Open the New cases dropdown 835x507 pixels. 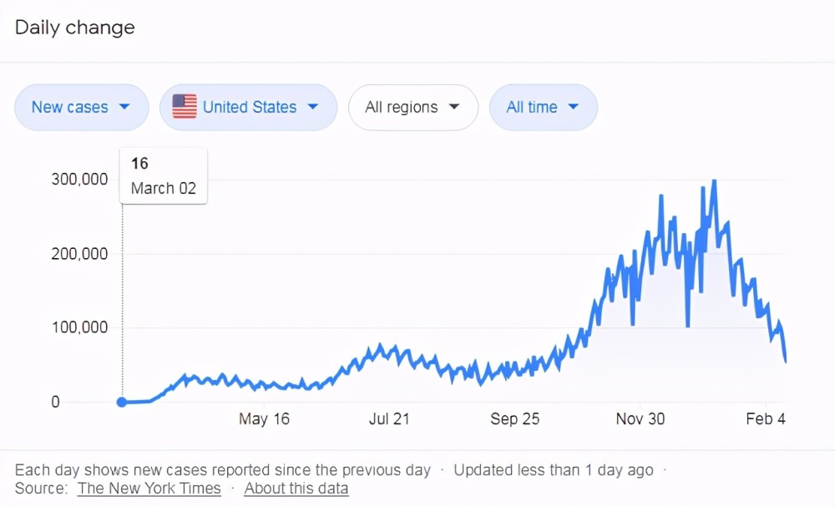point(81,107)
